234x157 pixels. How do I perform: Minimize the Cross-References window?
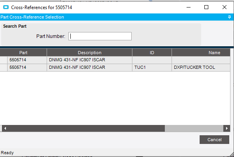[x=189, y=7]
